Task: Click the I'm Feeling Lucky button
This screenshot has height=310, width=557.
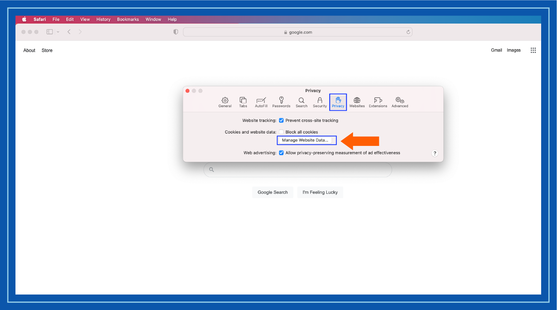Action: tap(320, 192)
